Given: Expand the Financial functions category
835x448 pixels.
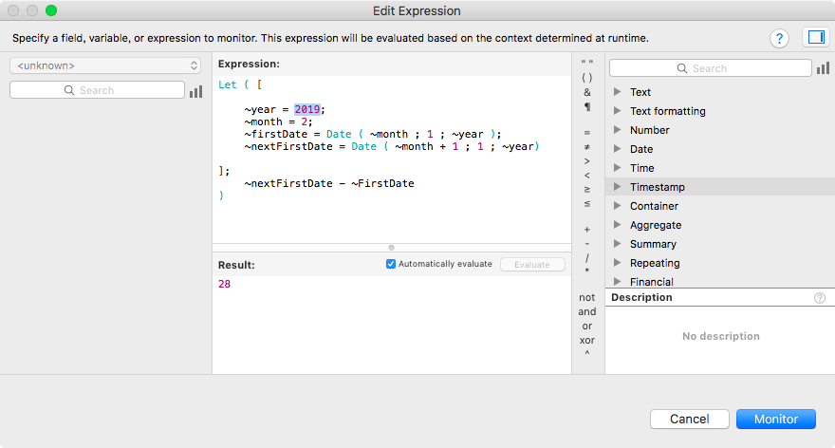Looking at the screenshot, I should click(617, 281).
